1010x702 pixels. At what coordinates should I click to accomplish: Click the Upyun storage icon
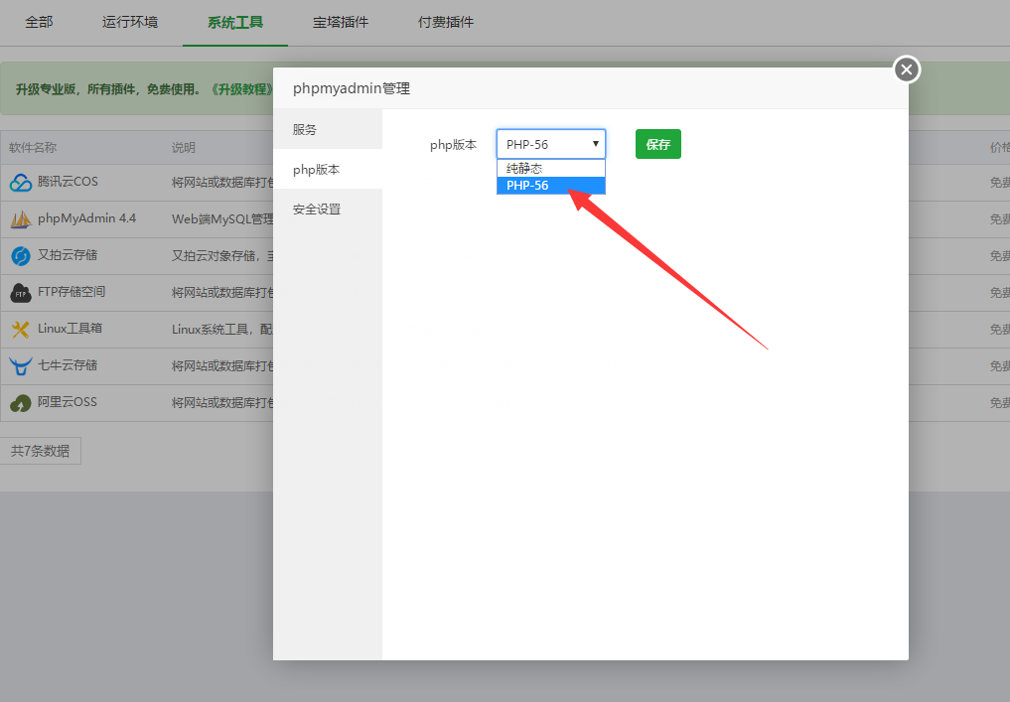tap(21, 256)
